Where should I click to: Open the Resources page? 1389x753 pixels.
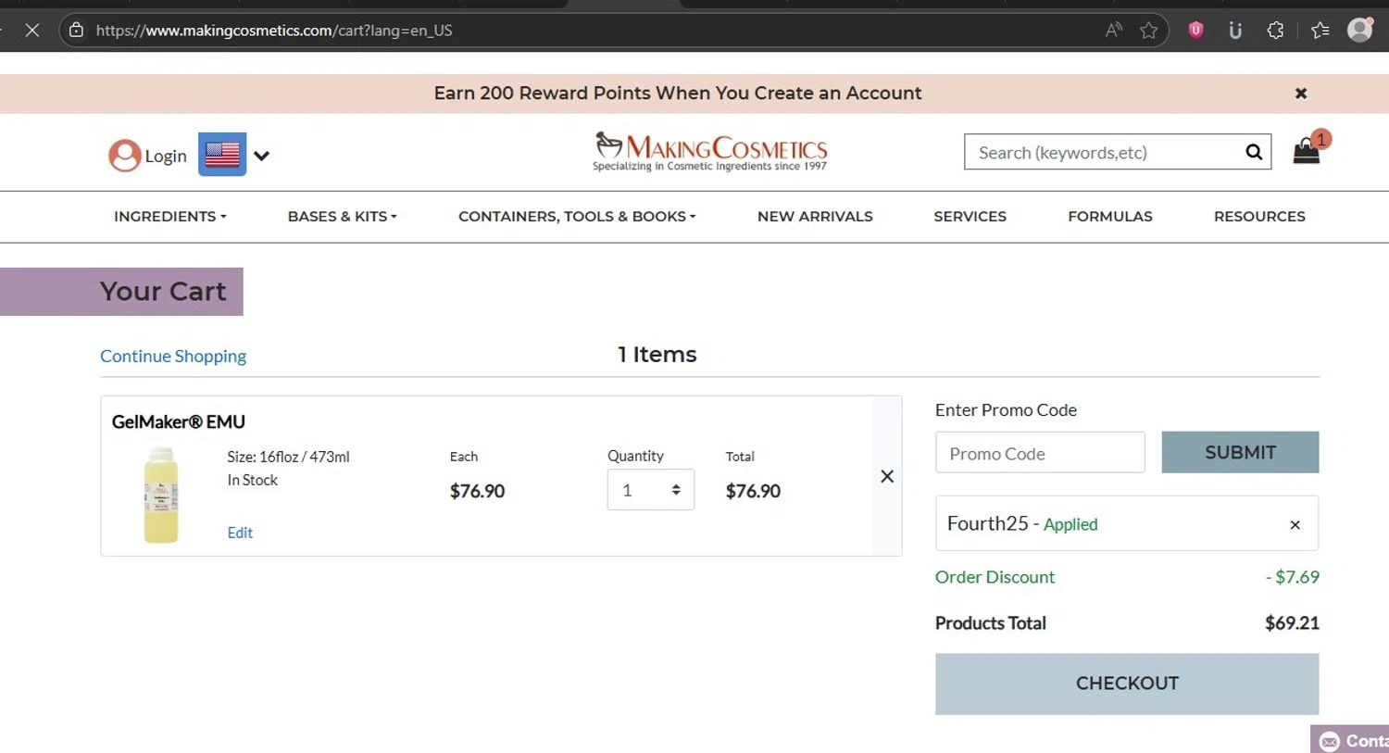point(1259,217)
